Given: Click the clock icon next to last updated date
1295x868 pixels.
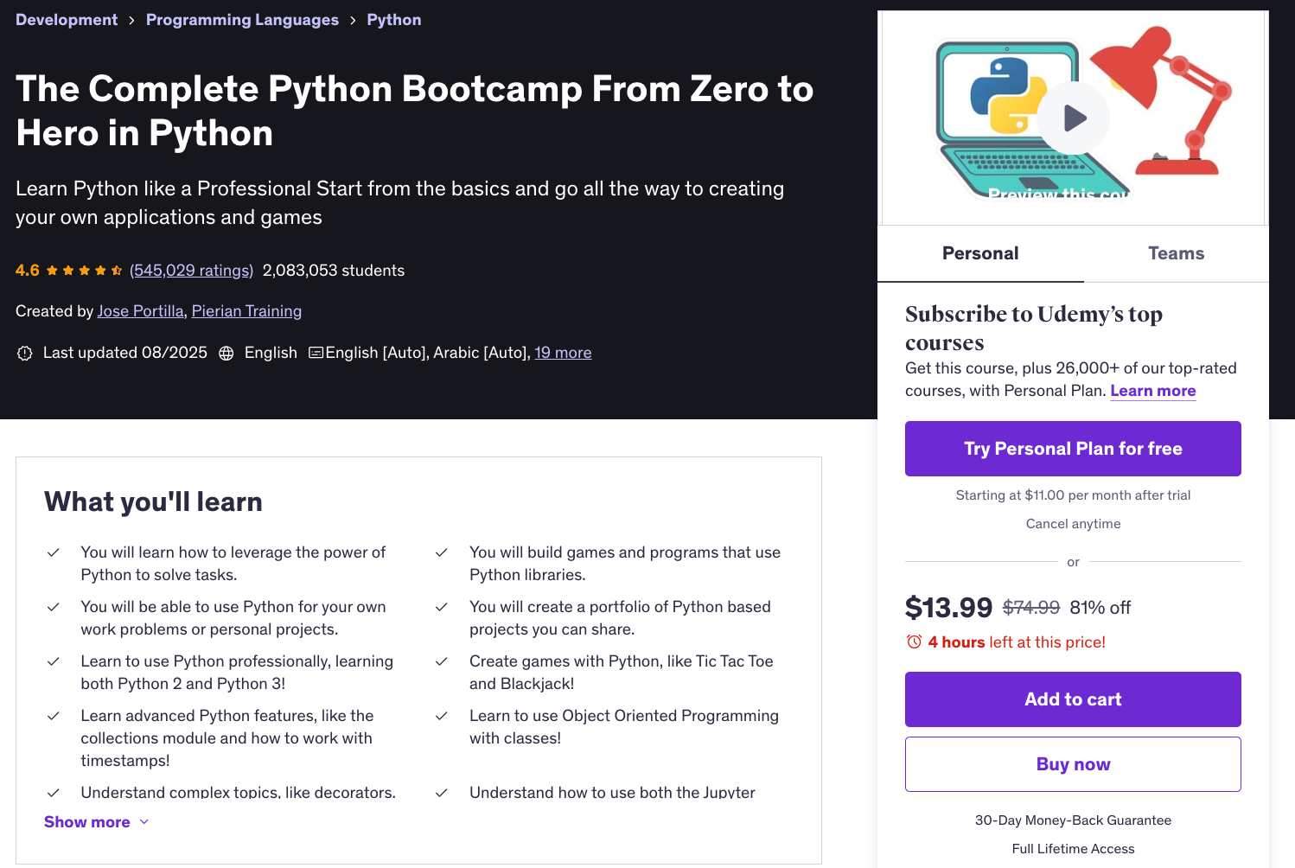Looking at the screenshot, I should (x=24, y=353).
